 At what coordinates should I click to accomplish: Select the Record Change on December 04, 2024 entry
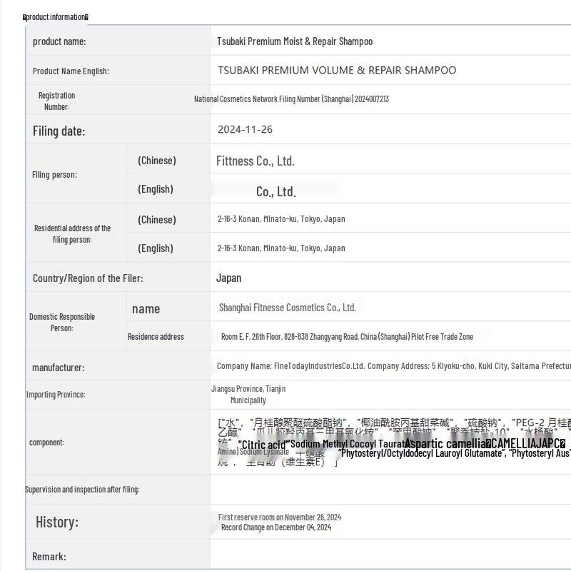click(x=276, y=527)
